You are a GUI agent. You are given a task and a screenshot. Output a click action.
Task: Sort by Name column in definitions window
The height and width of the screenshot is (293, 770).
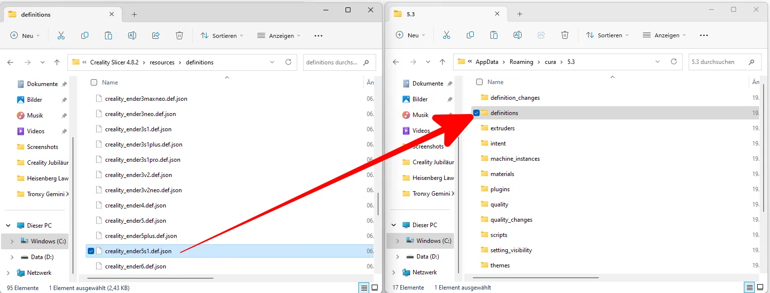click(110, 83)
